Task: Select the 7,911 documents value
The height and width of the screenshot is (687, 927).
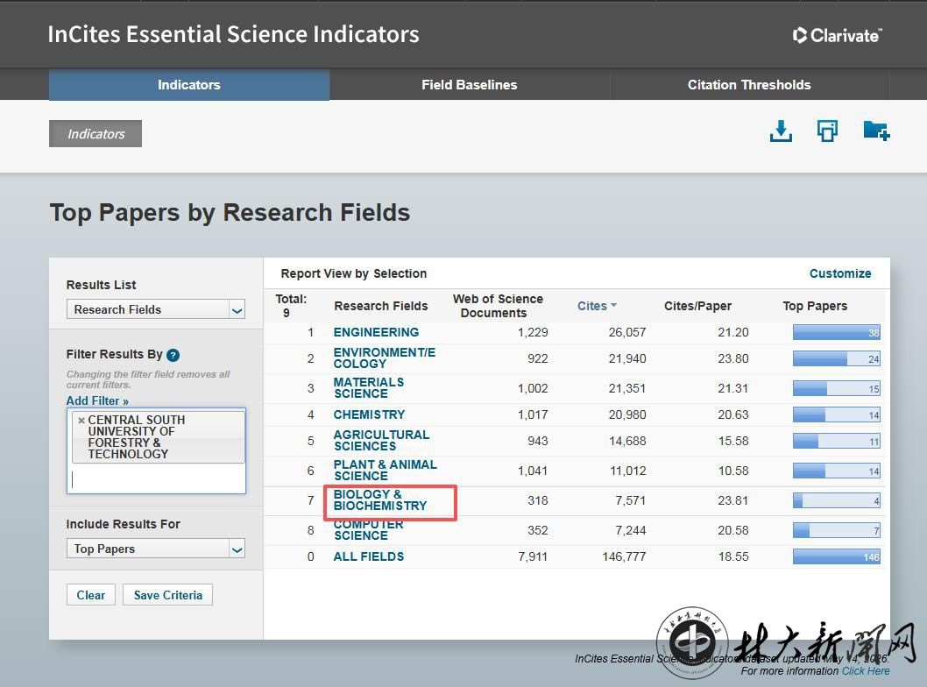Action: (x=533, y=556)
